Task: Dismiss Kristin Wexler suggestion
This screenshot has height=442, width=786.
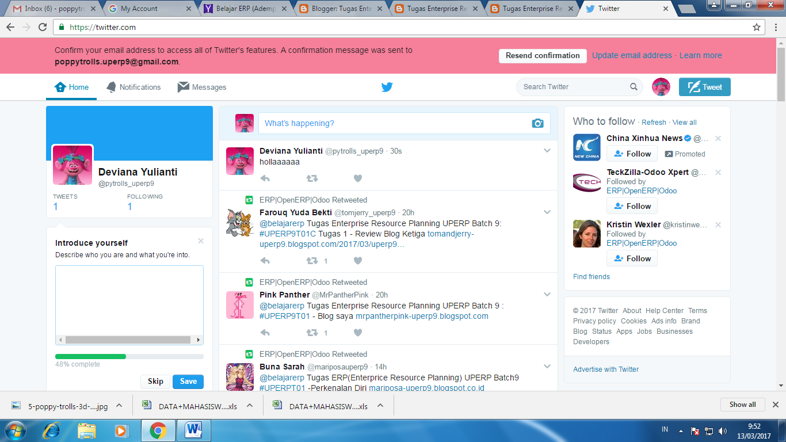Action: [x=718, y=225]
